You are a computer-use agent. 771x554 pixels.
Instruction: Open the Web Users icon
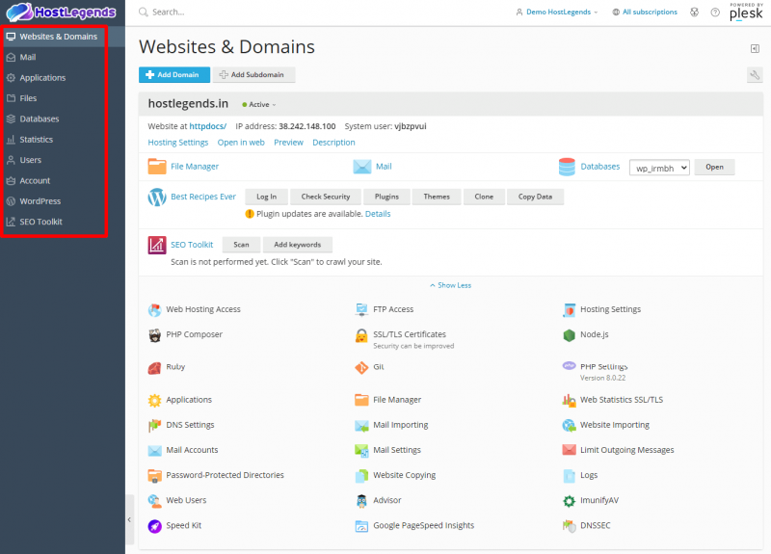click(155, 500)
